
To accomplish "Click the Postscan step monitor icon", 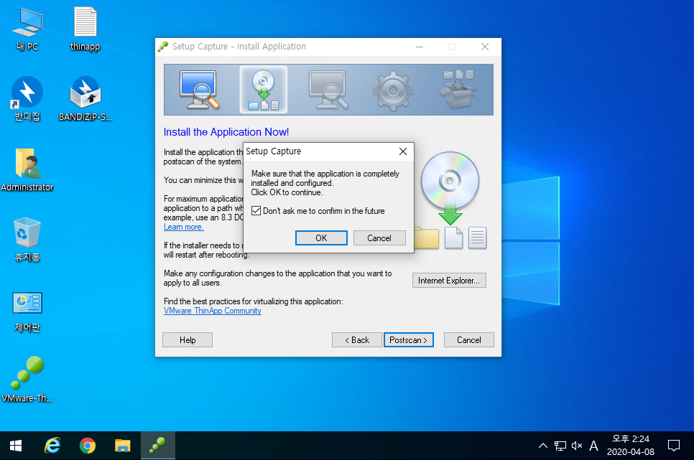I will tap(328, 90).
